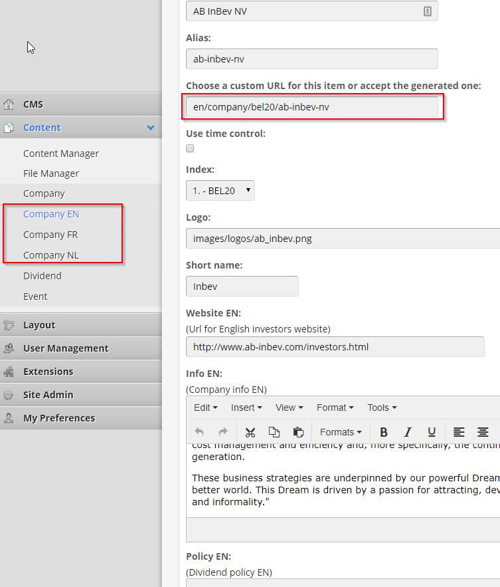This screenshot has width=500, height=587.
Task: Open the Format menu of the editor
Action: point(335,408)
